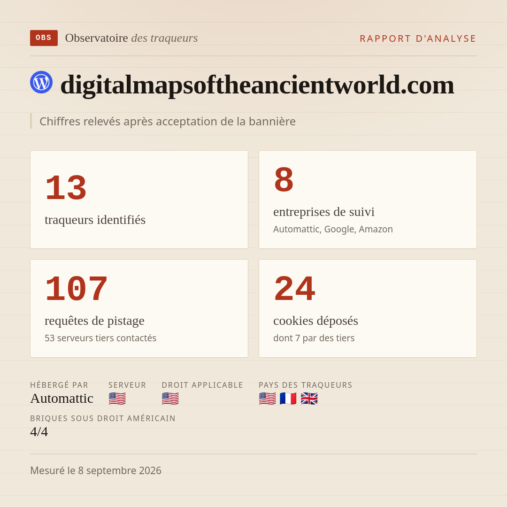Click the 'cookies déposés' caption
Screen dimensions: 507x507
click(315, 321)
